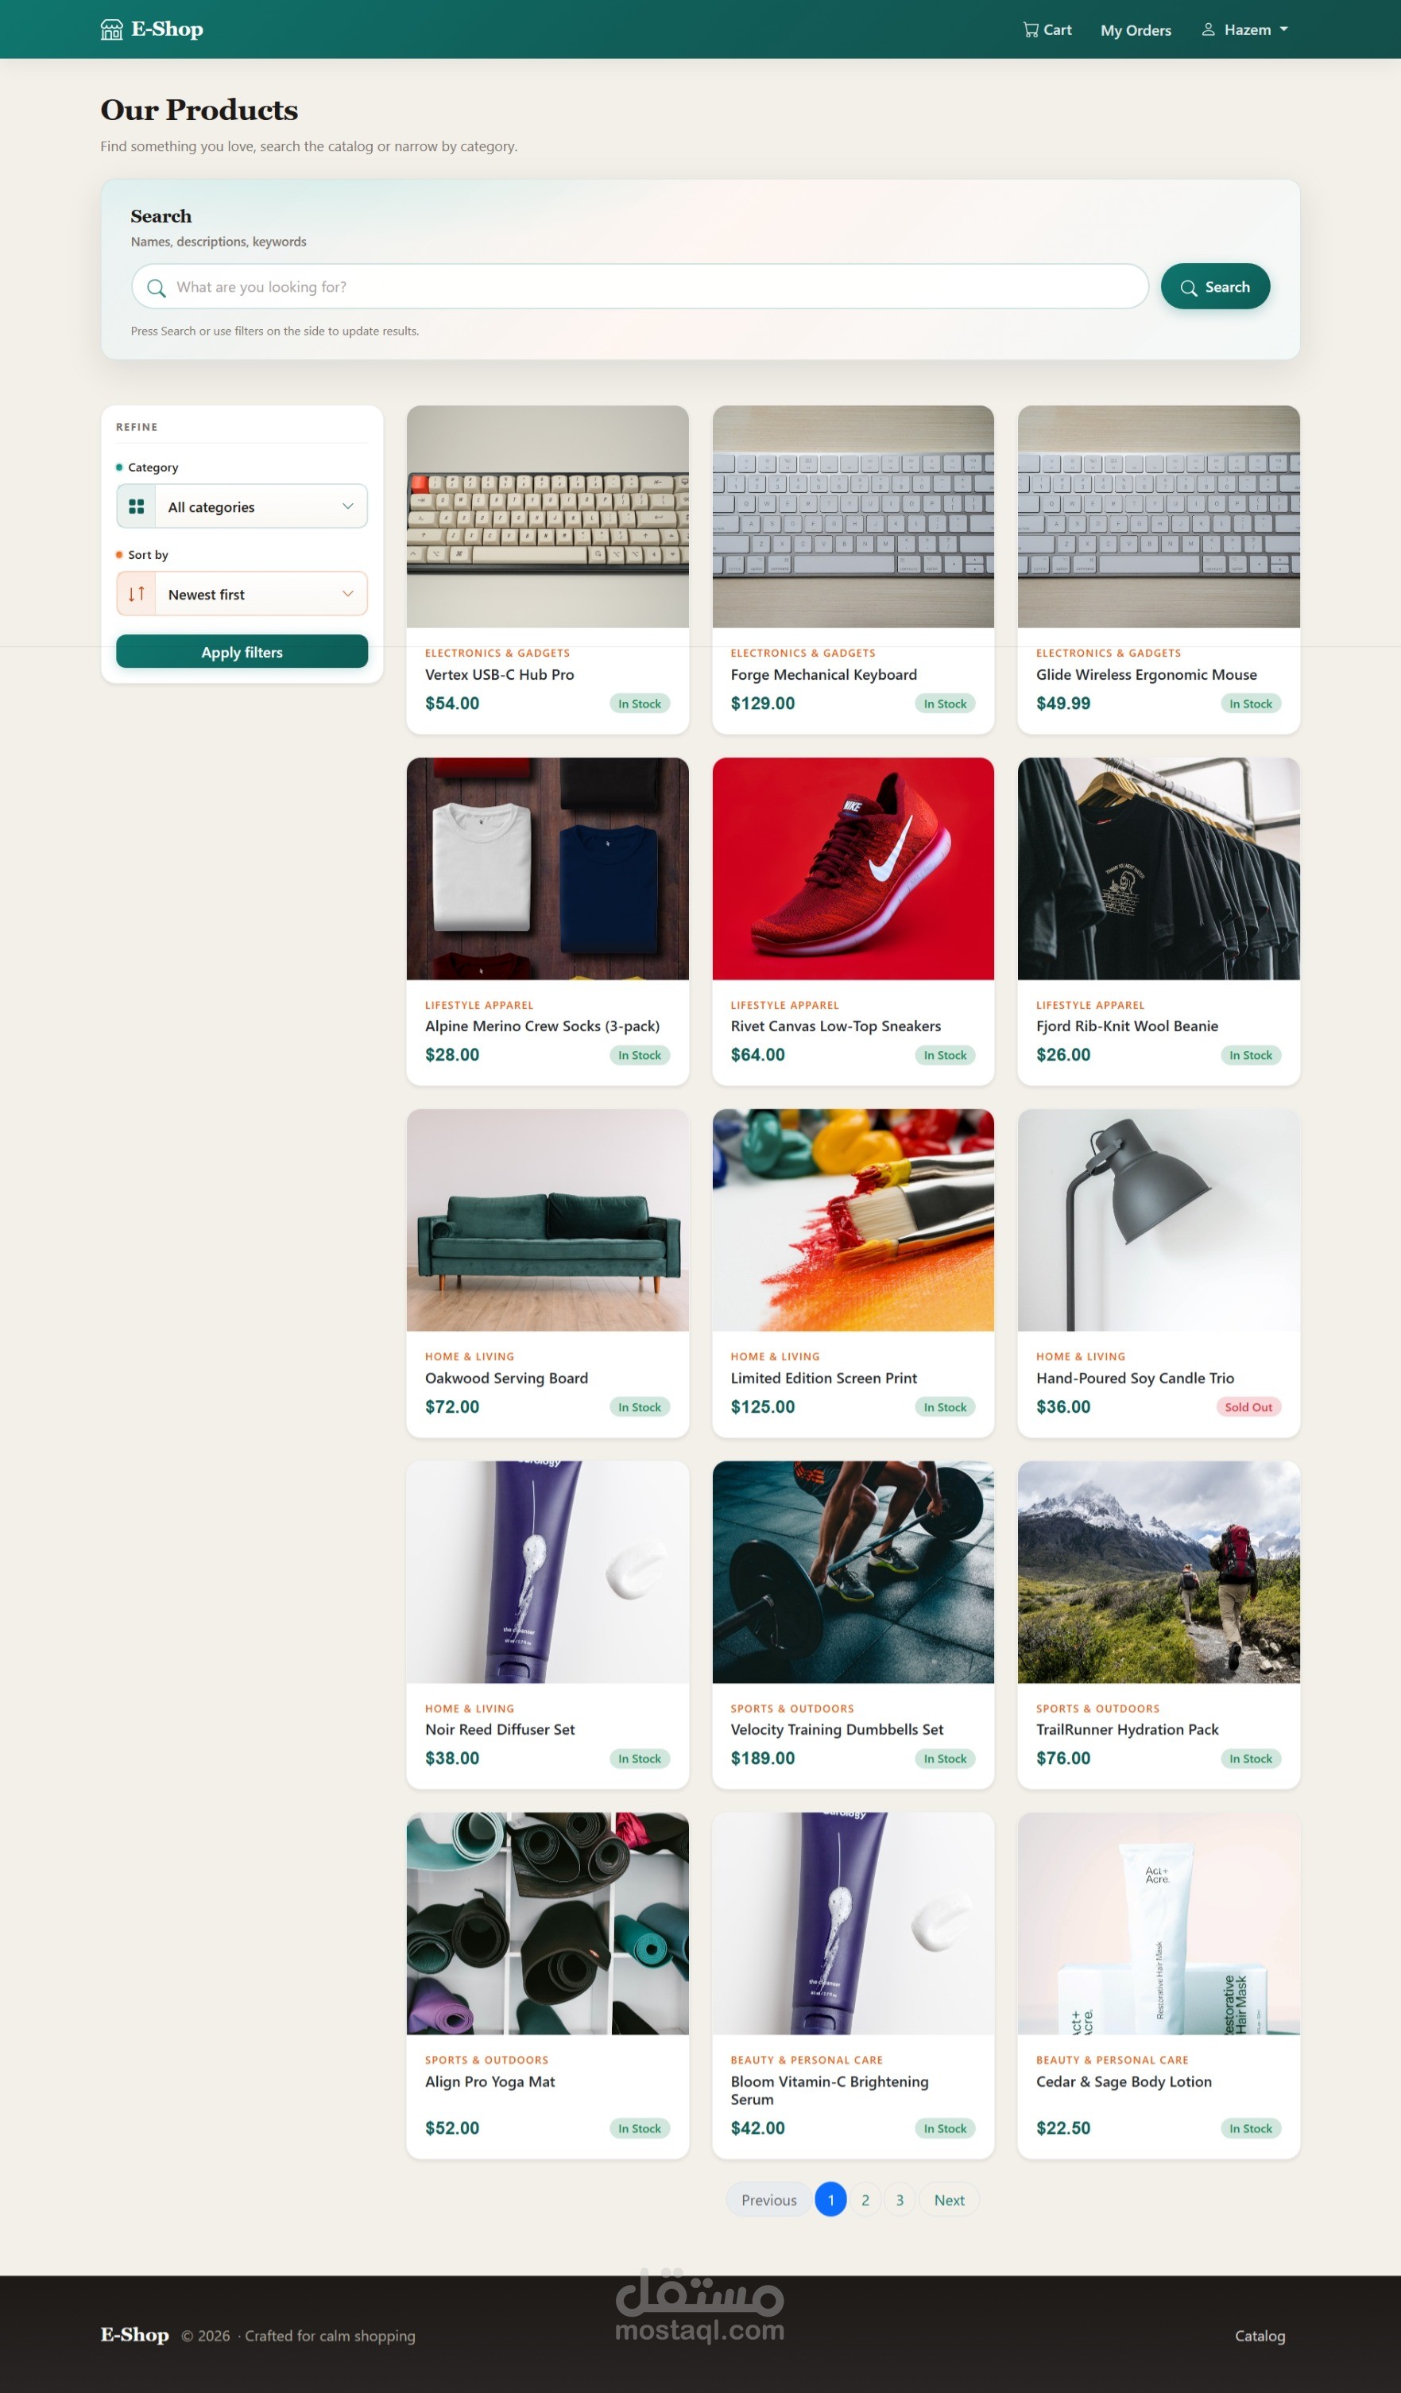
Task: Expand the Hazem account dropdown
Action: tap(1244, 29)
